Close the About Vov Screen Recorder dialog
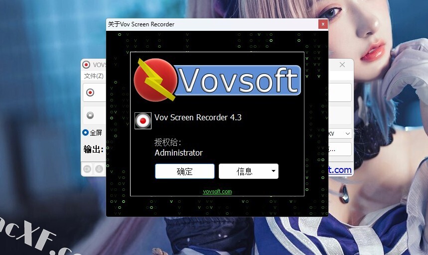 [323, 24]
